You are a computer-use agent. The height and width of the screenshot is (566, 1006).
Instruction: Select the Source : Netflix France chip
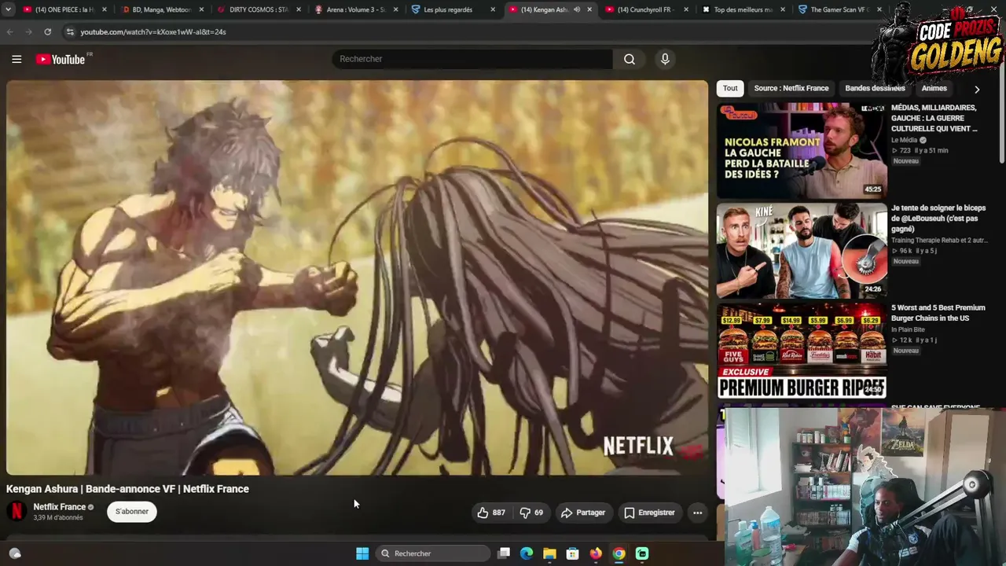(x=791, y=88)
